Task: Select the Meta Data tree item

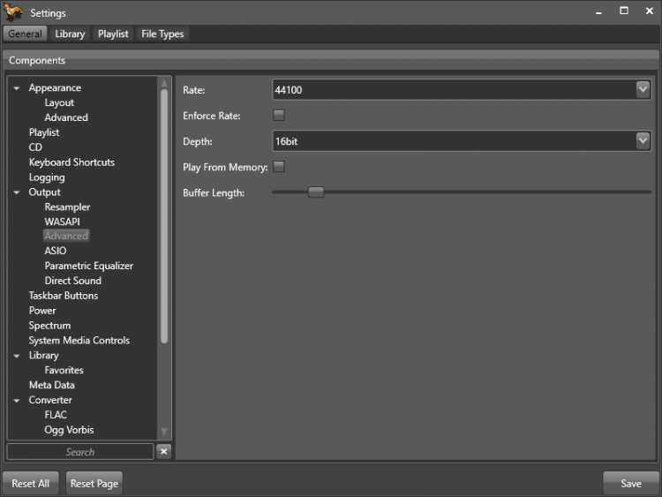Action: (x=51, y=385)
